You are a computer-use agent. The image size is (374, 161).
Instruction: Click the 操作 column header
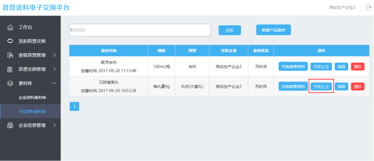pyautogui.click(x=322, y=51)
